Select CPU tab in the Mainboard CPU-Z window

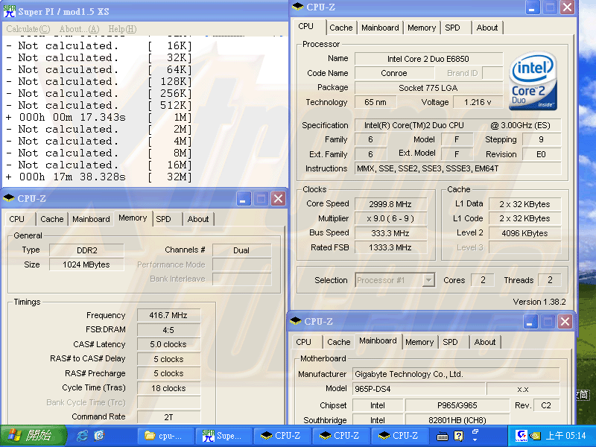pyautogui.click(x=303, y=342)
